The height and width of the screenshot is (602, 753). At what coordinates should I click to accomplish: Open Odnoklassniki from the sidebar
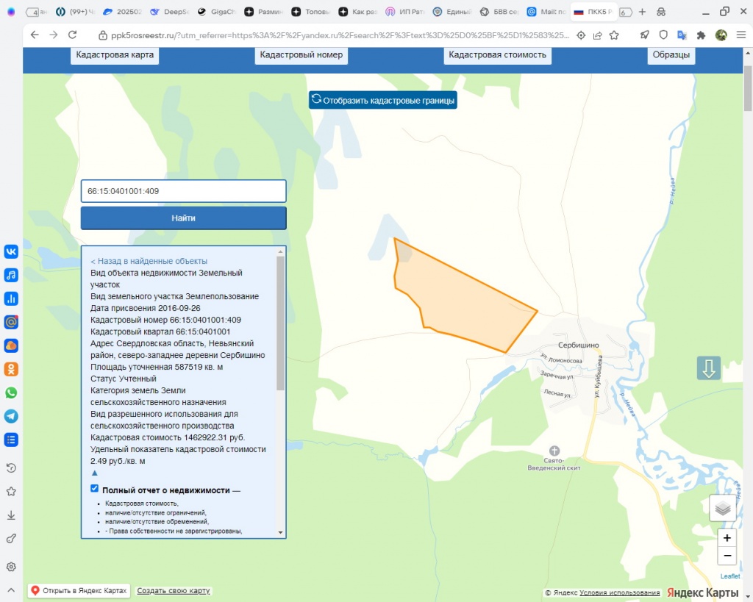click(11, 369)
